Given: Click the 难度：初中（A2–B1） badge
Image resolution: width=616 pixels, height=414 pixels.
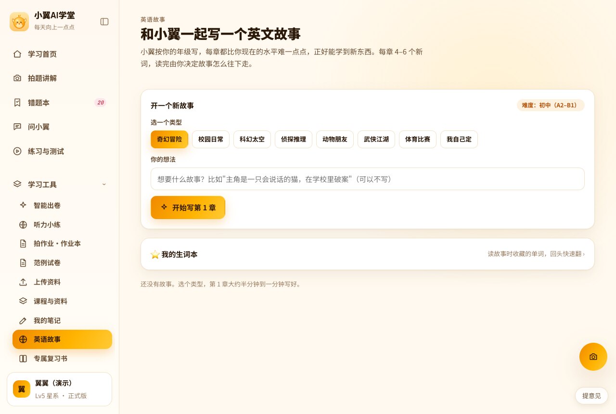Looking at the screenshot, I should click(551, 105).
